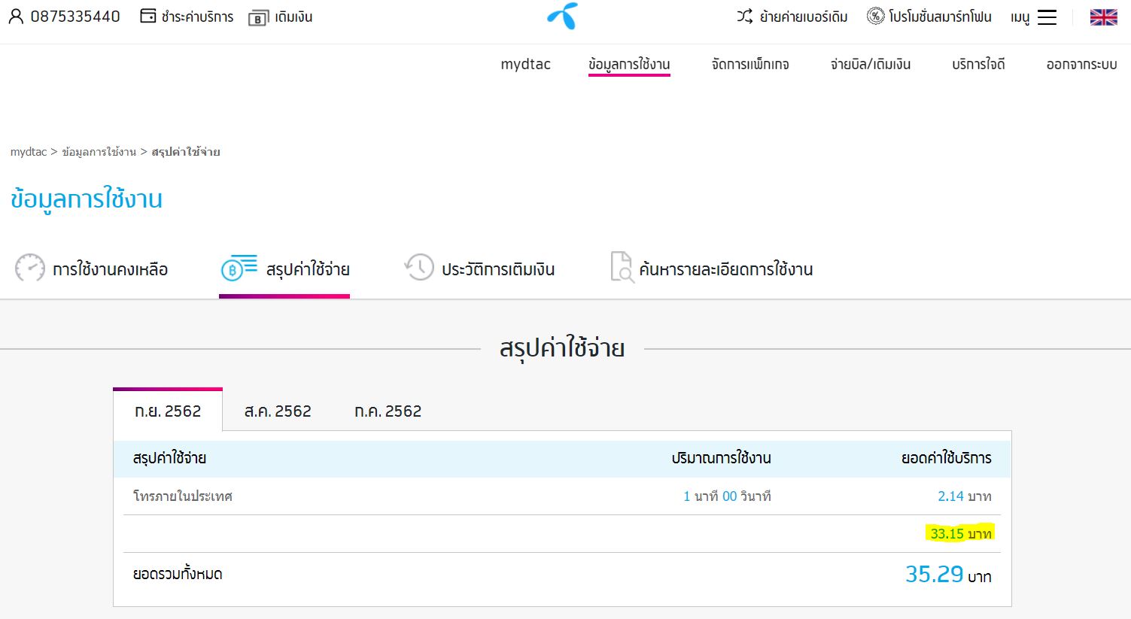Click ข้อมูลการใช้งาน in the breadcrumb

(x=99, y=152)
